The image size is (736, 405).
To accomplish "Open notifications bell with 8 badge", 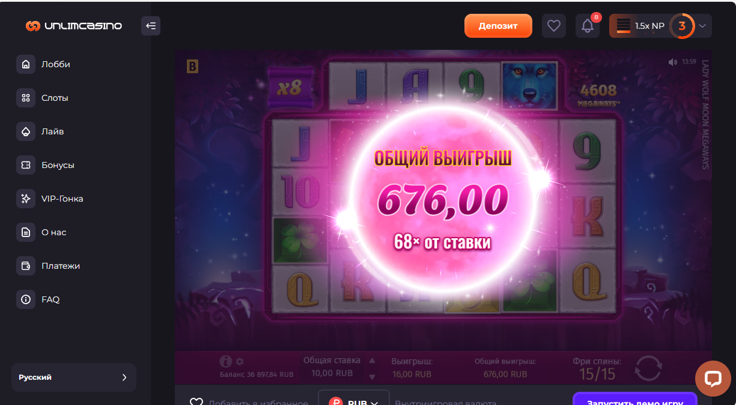I will [x=588, y=26].
